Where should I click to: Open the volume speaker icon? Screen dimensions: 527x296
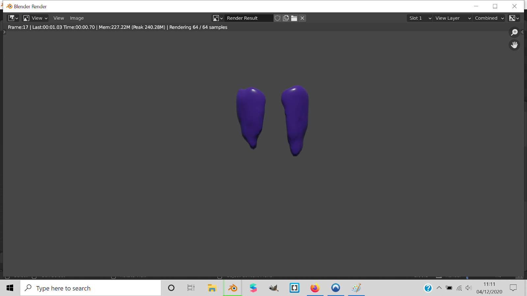pyautogui.click(x=469, y=288)
